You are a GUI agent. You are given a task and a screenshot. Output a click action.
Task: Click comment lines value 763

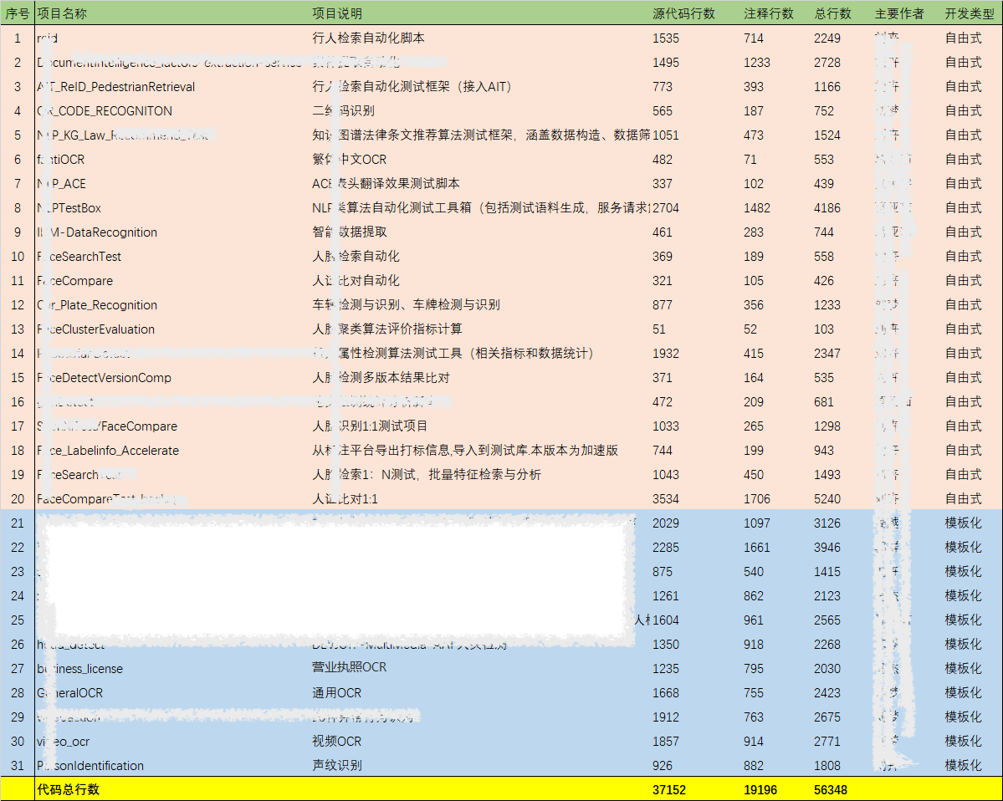[754, 718]
